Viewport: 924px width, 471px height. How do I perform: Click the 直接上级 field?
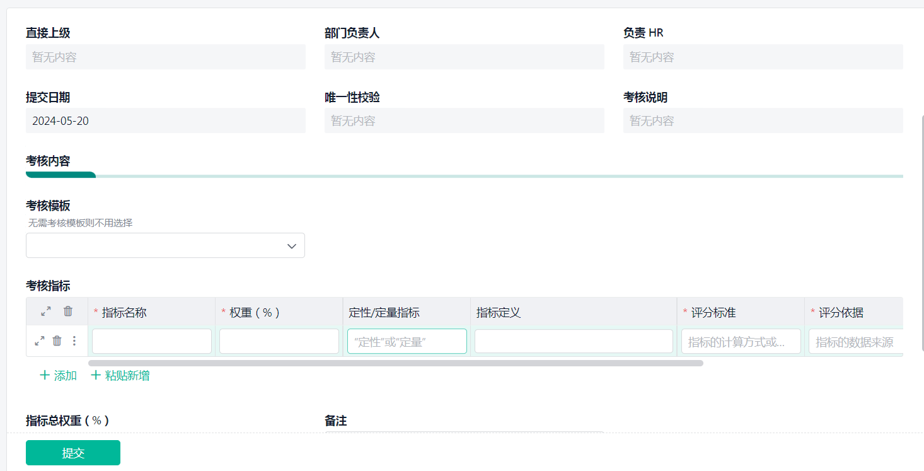(x=166, y=57)
